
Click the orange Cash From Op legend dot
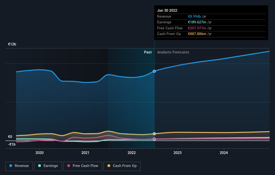coord(109,166)
